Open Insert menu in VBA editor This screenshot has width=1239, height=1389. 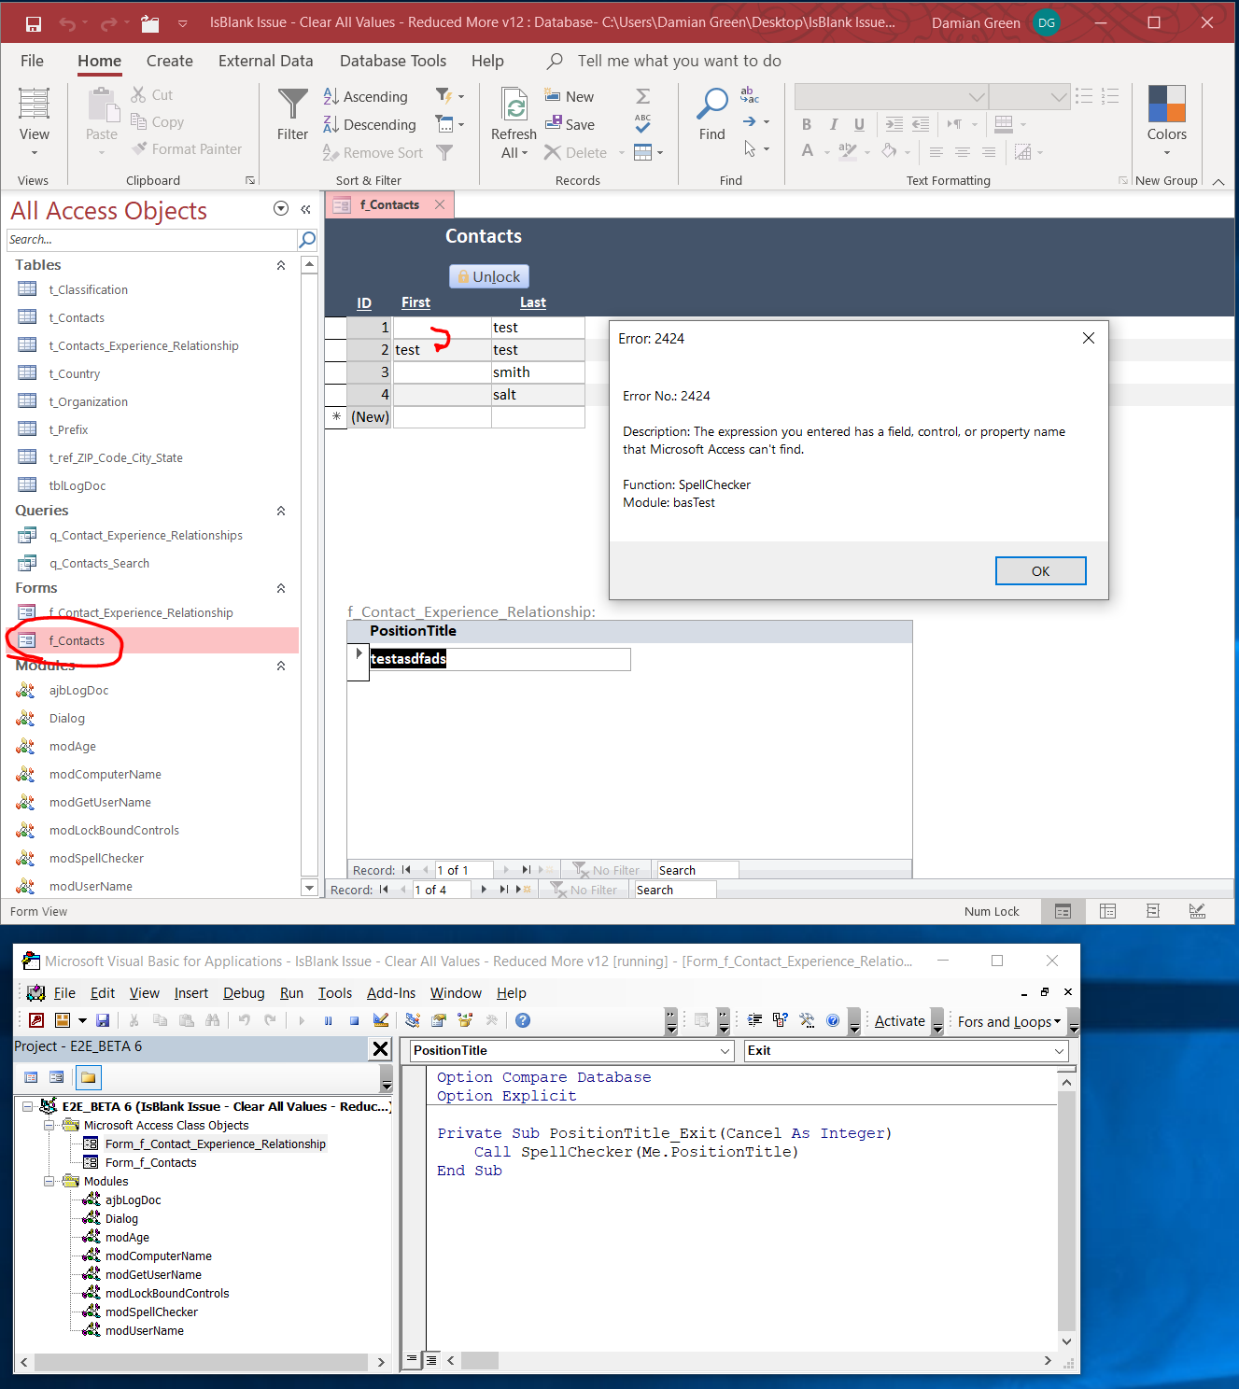click(191, 993)
